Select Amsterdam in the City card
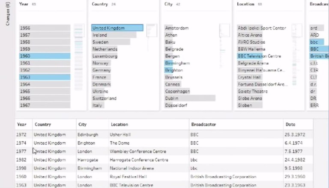329x188 pixels. click(x=176, y=28)
